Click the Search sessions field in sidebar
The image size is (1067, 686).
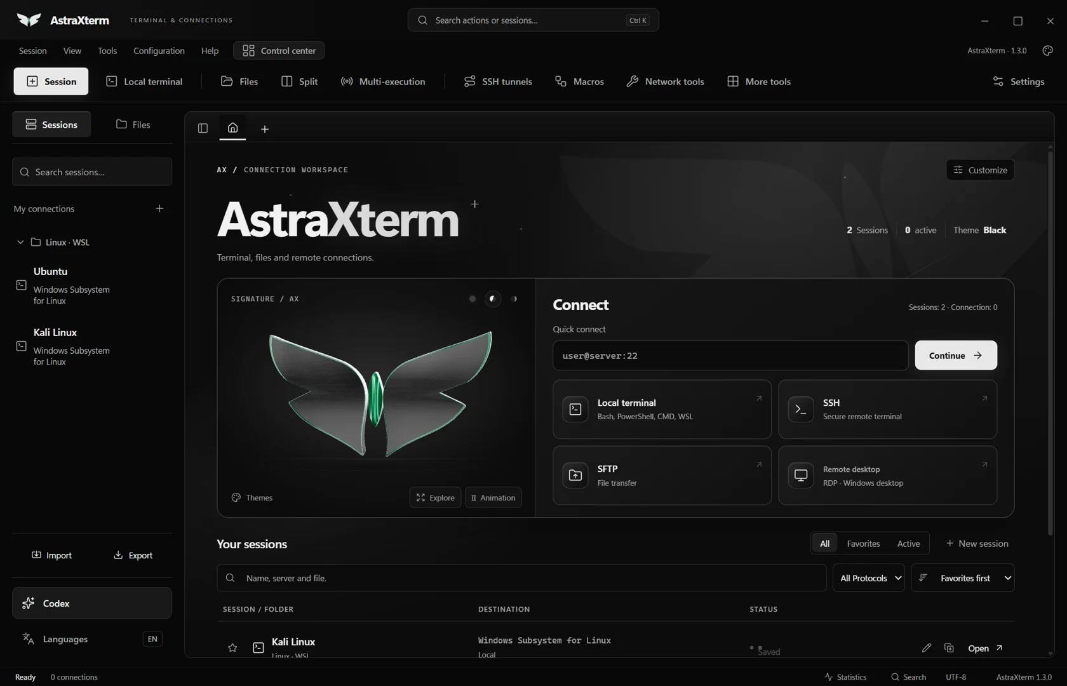click(x=92, y=172)
